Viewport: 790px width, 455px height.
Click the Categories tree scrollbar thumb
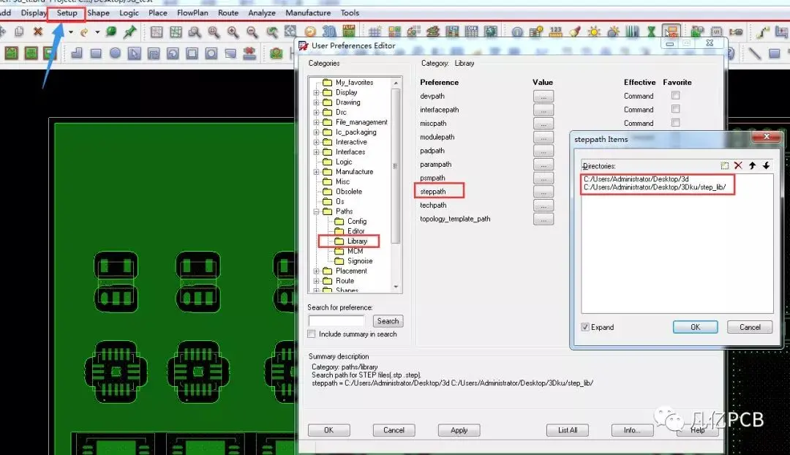pos(396,165)
